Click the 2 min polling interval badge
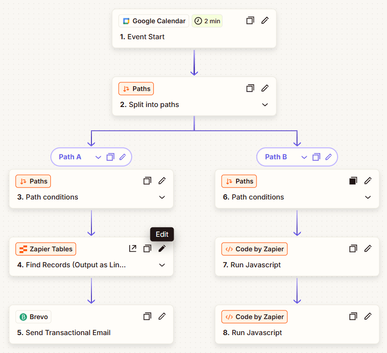 pyautogui.click(x=207, y=21)
